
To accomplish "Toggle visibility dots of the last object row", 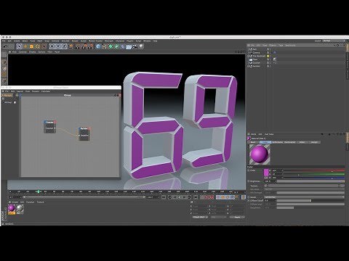I will pyautogui.click(x=270, y=66).
